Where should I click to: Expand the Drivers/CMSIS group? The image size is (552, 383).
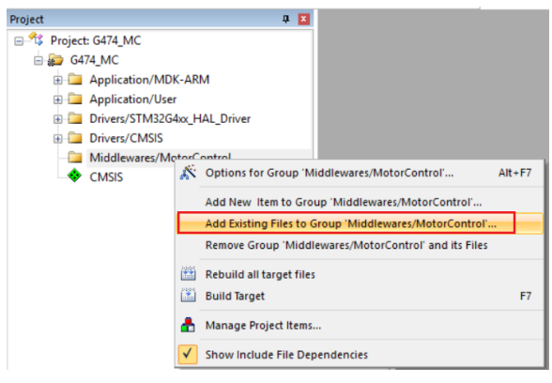coord(58,139)
